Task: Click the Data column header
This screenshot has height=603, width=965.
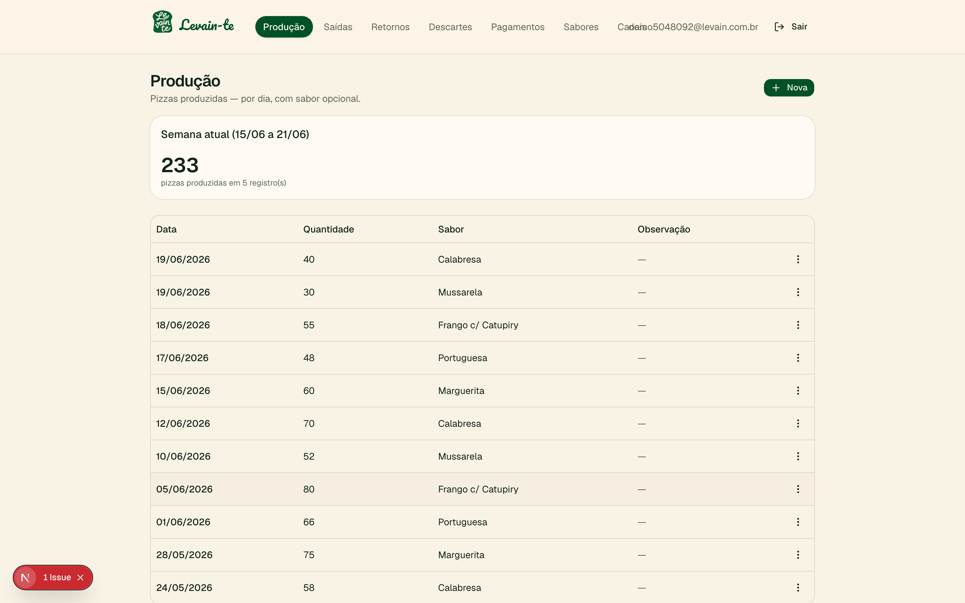Action: [x=166, y=229]
